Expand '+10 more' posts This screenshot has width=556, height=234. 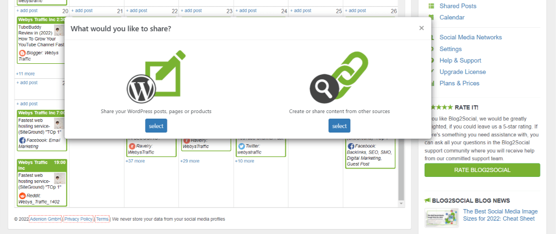click(244, 161)
